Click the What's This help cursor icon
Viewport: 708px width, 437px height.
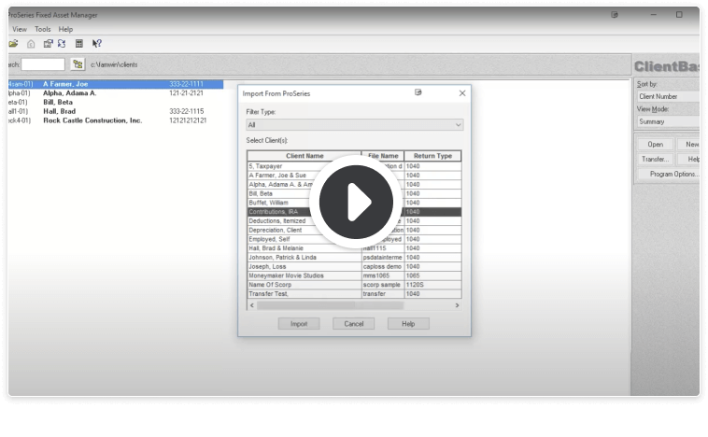click(96, 43)
